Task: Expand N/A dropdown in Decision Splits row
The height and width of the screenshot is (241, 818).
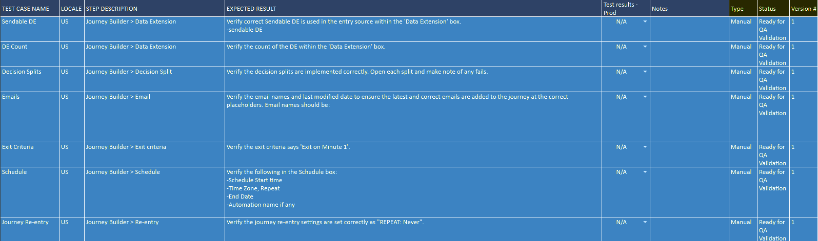Action: click(x=645, y=72)
